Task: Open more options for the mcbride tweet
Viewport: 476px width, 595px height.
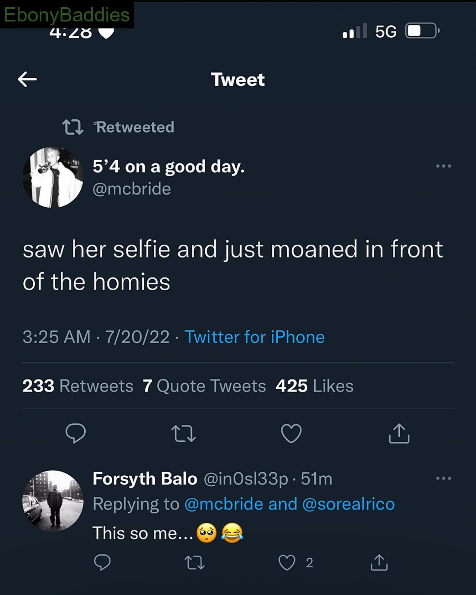Action: coord(443,166)
